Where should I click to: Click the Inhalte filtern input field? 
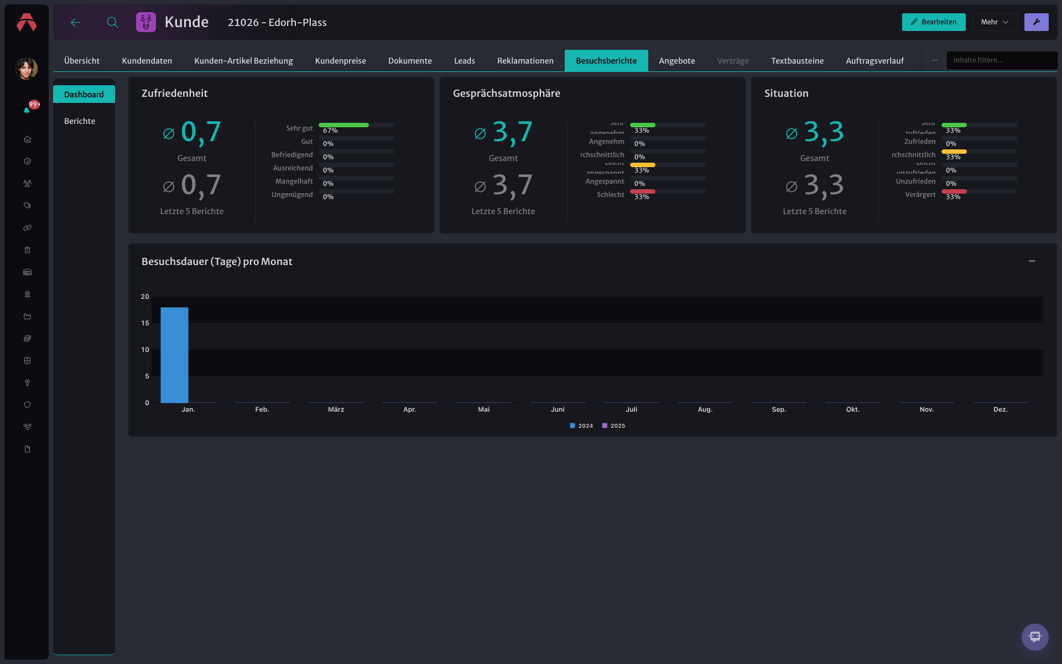(1002, 60)
